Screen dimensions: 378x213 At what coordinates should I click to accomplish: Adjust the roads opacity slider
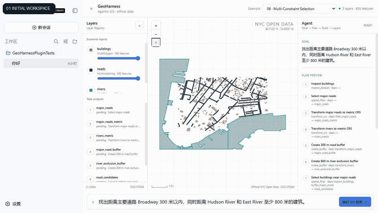tap(119, 78)
